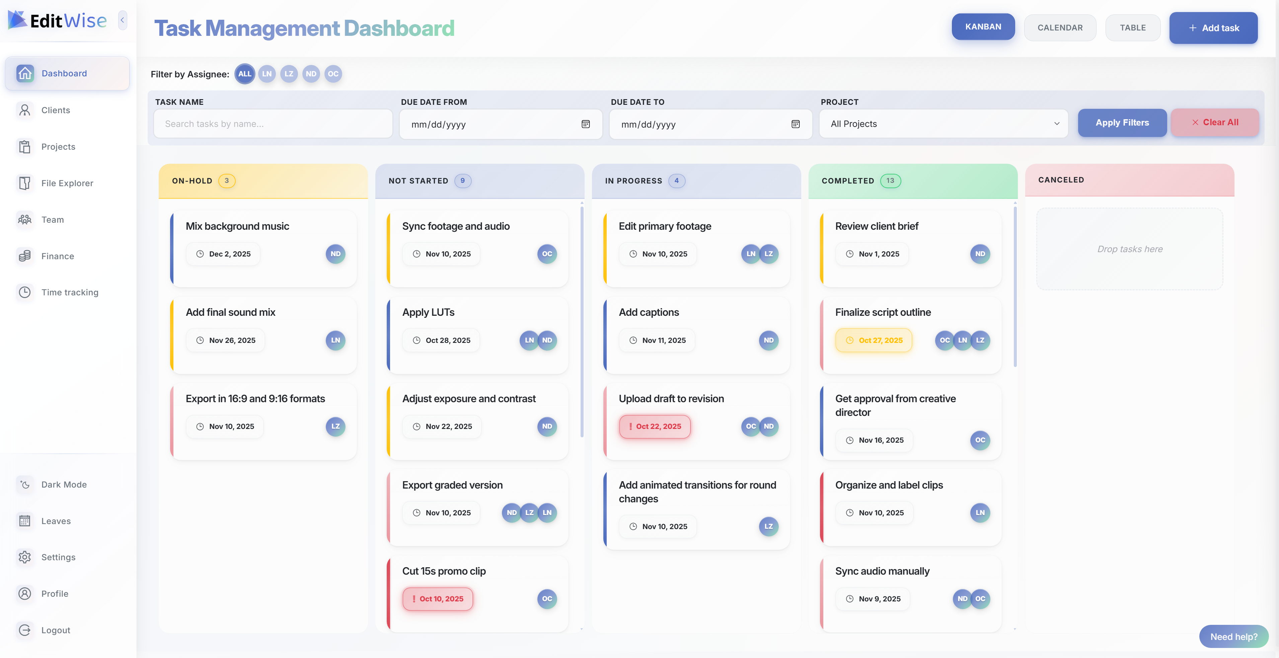Viewport: 1279px width, 658px height.
Task: Enable Dark Mode
Action: click(x=64, y=484)
